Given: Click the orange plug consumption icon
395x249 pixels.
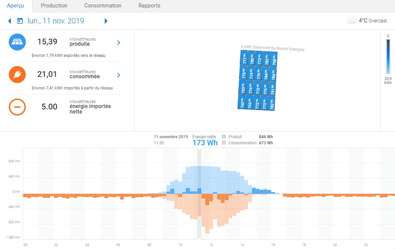Looking at the screenshot, I should (17, 74).
